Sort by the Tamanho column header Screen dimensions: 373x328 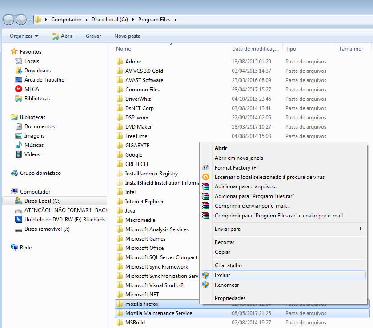[350, 49]
